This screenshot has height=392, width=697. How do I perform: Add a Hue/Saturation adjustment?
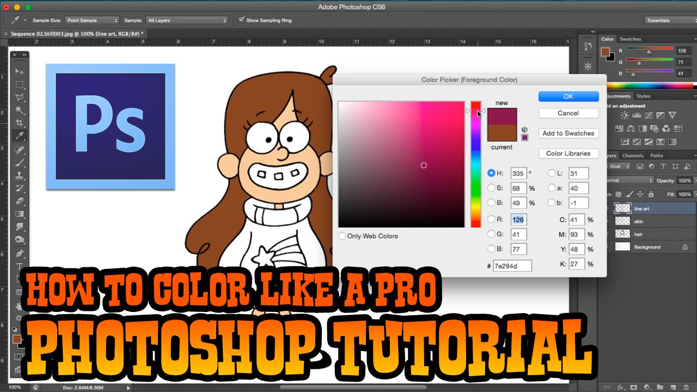(619, 128)
